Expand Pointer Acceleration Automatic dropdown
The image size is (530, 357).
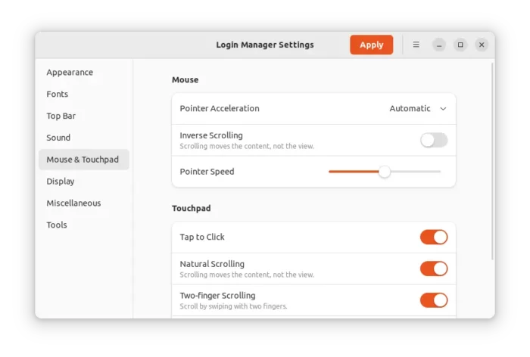click(x=418, y=108)
